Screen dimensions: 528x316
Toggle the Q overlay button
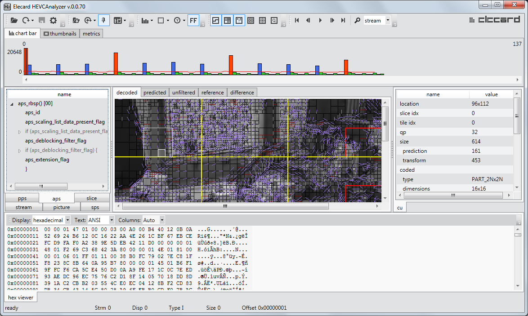coord(274,21)
